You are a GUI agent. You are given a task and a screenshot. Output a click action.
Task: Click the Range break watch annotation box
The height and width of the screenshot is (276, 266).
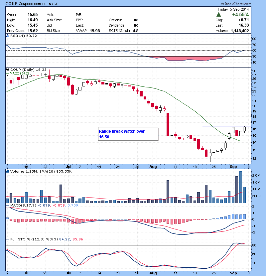(x=128, y=134)
